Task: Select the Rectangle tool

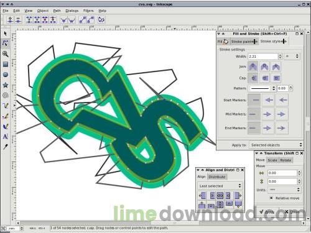Action: tap(6, 65)
